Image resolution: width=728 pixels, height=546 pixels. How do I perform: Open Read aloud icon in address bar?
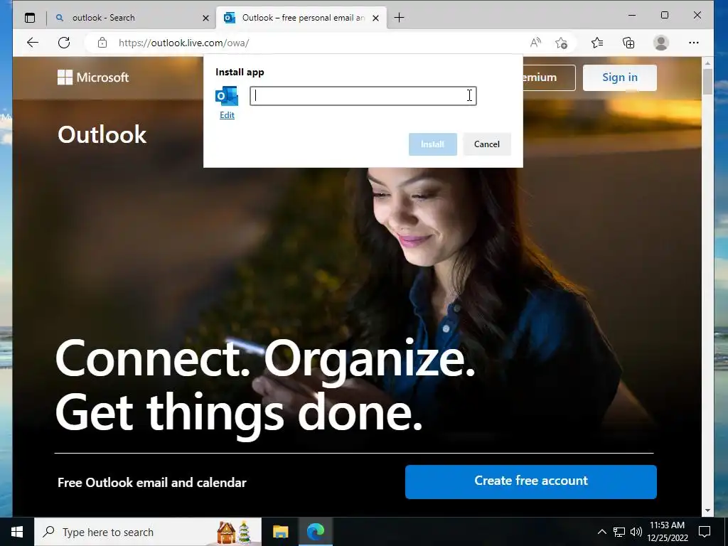(x=535, y=43)
